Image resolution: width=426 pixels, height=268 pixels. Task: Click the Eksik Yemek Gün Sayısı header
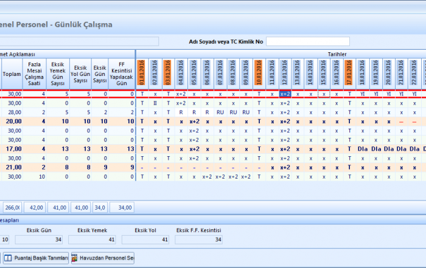58,74
